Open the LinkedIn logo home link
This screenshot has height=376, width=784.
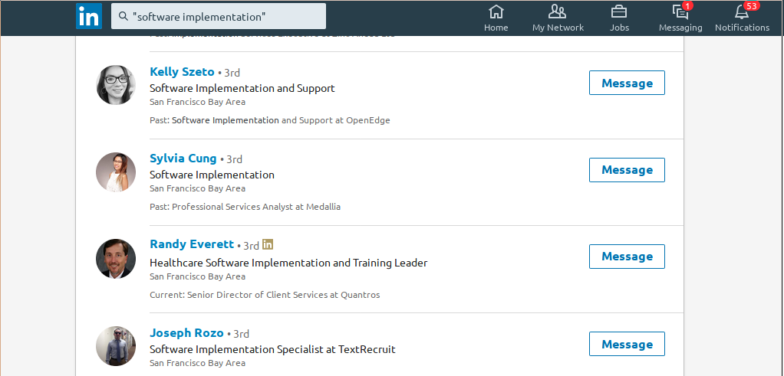[x=89, y=16]
